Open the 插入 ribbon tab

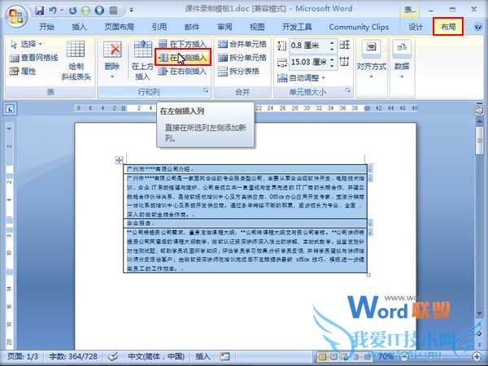(79, 27)
